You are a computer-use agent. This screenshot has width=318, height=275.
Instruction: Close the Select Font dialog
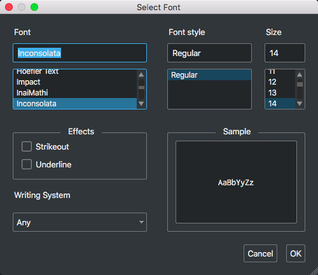(x=9, y=7)
